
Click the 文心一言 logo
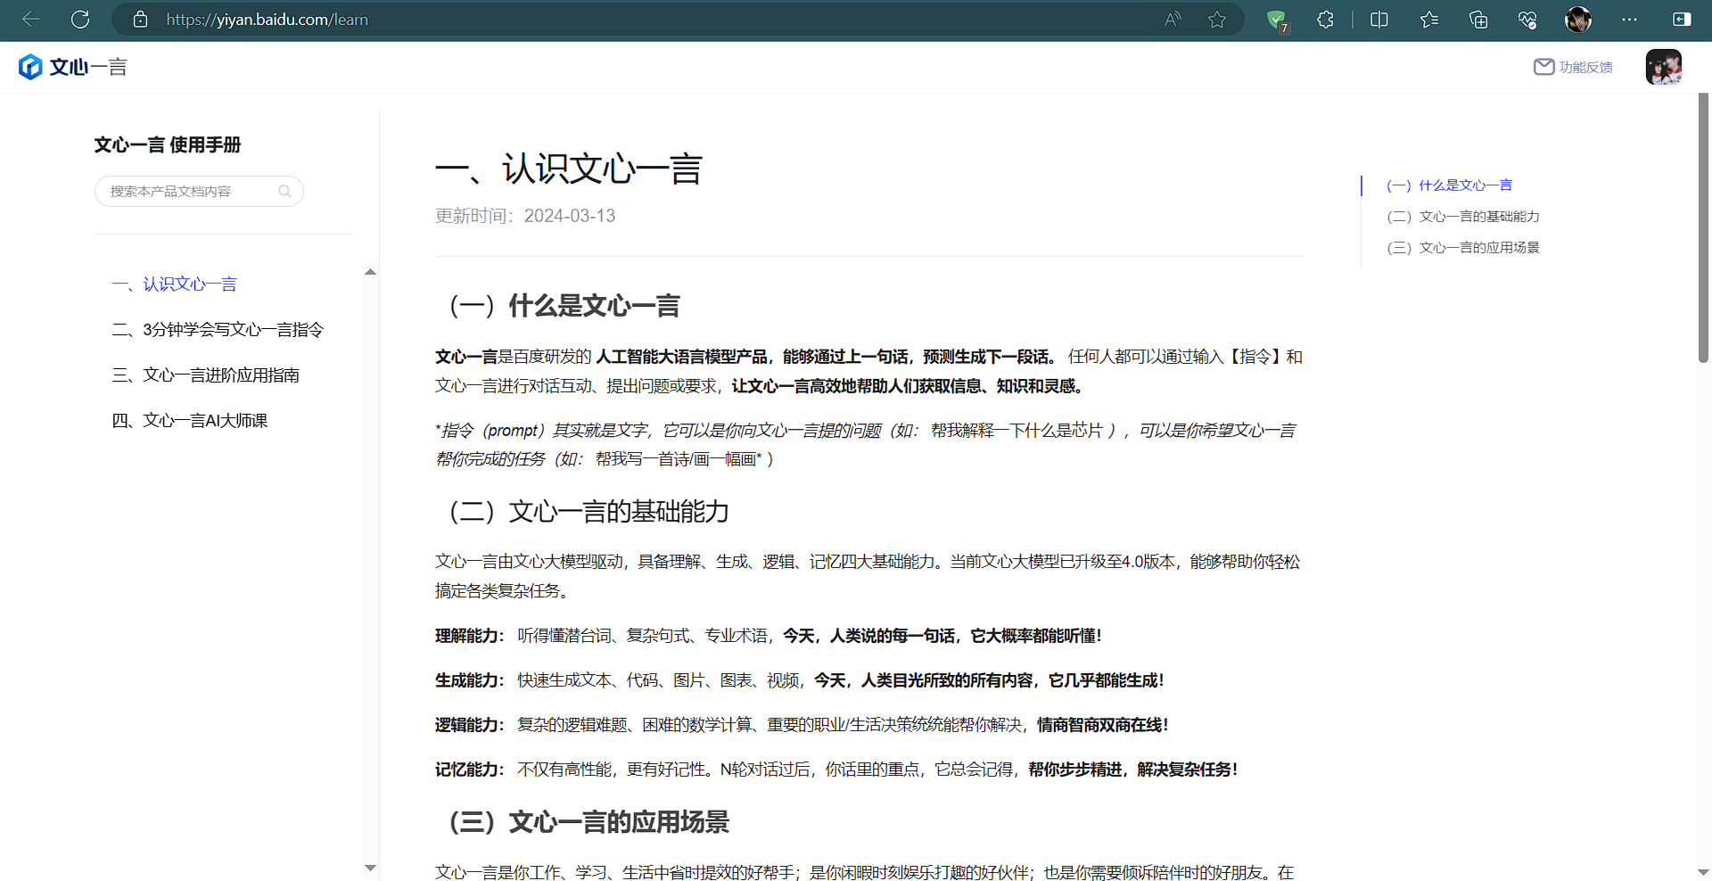(72, 67)
